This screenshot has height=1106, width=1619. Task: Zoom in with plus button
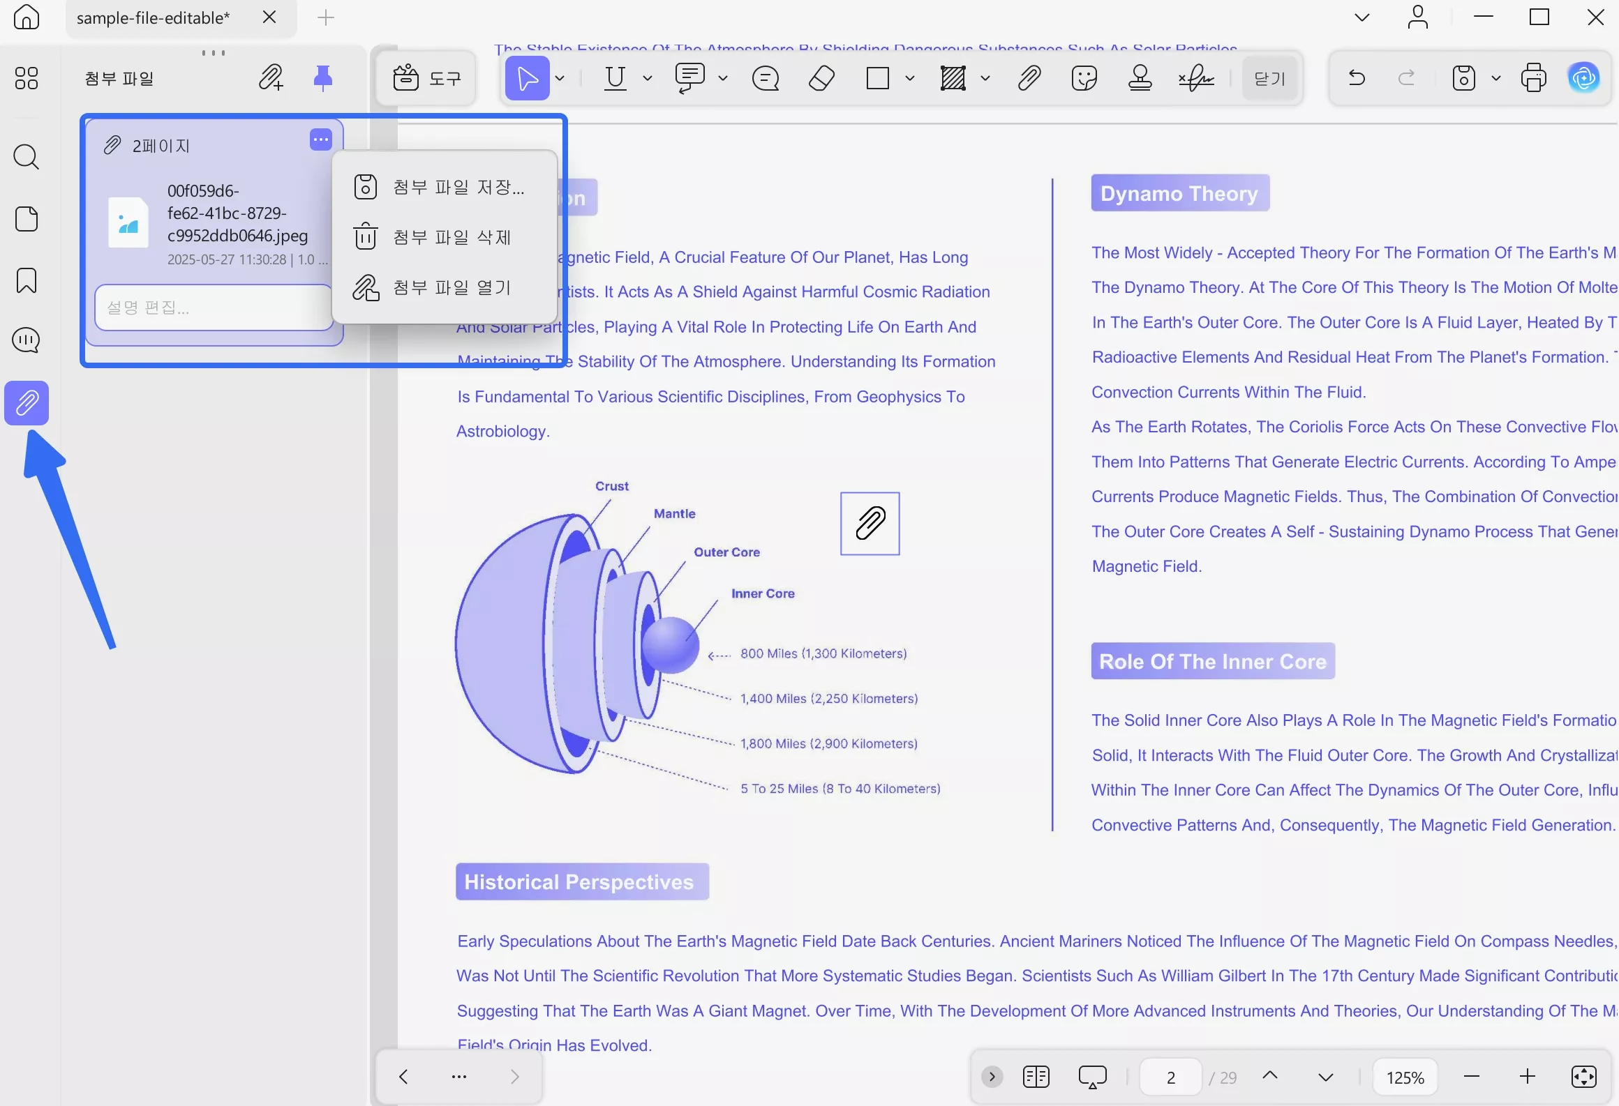(x=1528, y=1077)
